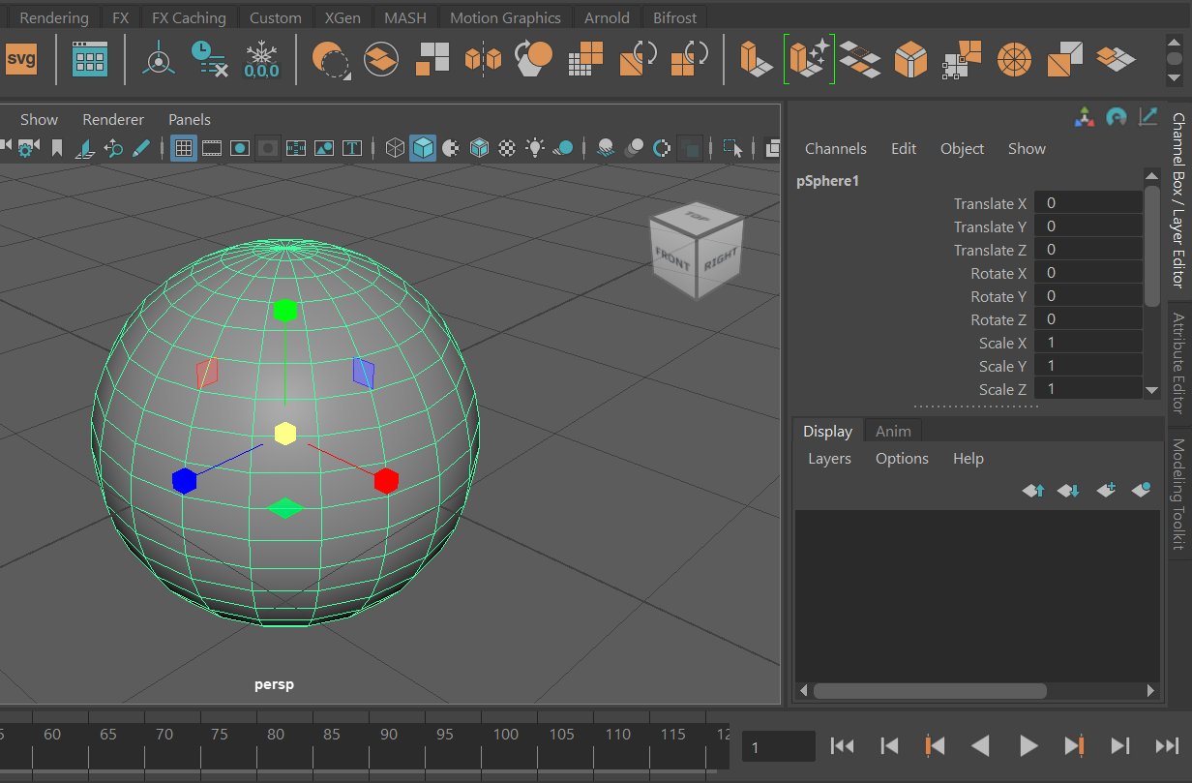This screenshot has width=1192, height=783.
Task: Click the SVG tool shelf icon
Action: [20, 59]
